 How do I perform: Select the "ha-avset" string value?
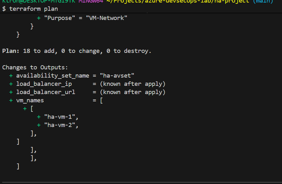(x=117, y=76)
